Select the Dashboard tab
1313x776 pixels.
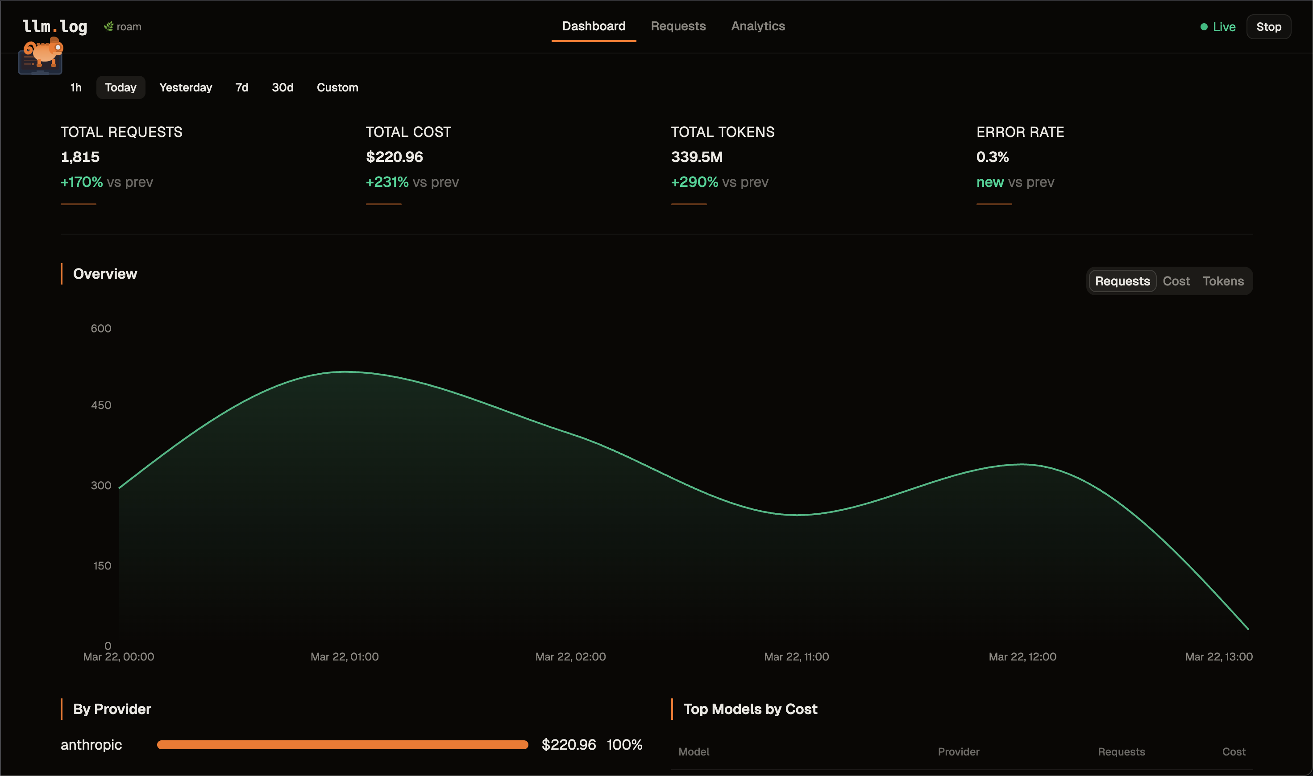tap(593, 26)
